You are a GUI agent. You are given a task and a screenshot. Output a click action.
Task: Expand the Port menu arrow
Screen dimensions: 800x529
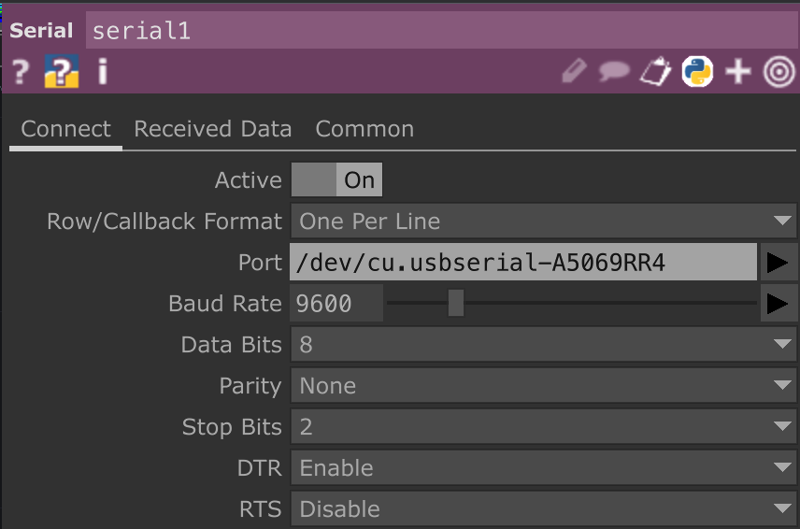778,263
